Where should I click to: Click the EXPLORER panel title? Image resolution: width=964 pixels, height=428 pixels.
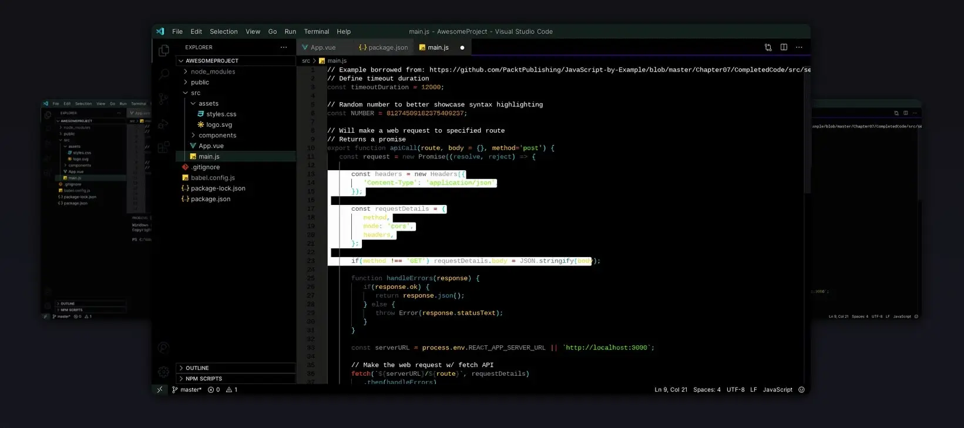[x=199, y=48]
